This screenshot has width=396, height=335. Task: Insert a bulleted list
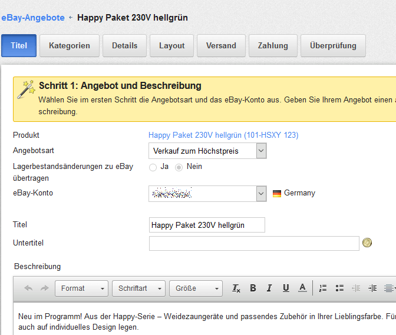coord(339,288)
